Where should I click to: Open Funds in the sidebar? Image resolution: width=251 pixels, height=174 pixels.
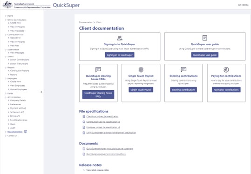coord(10,94)
